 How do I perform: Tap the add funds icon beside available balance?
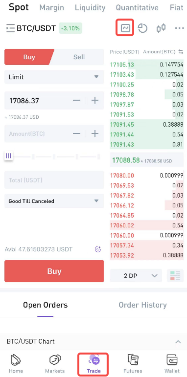click(x=98, y=249)
